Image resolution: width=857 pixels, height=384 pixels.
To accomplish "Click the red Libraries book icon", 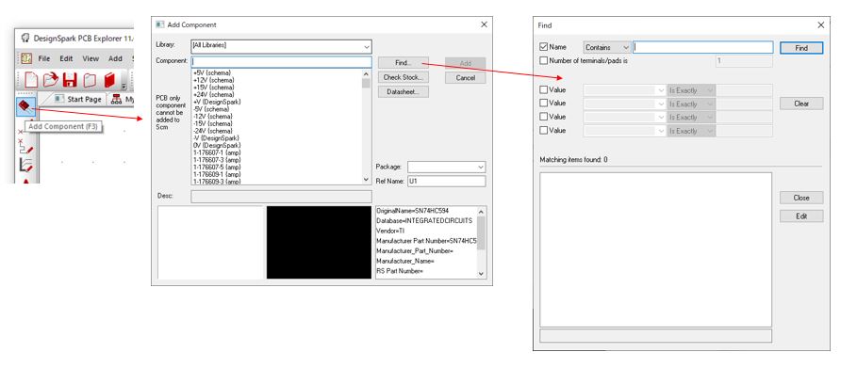I will coord(110,81).
